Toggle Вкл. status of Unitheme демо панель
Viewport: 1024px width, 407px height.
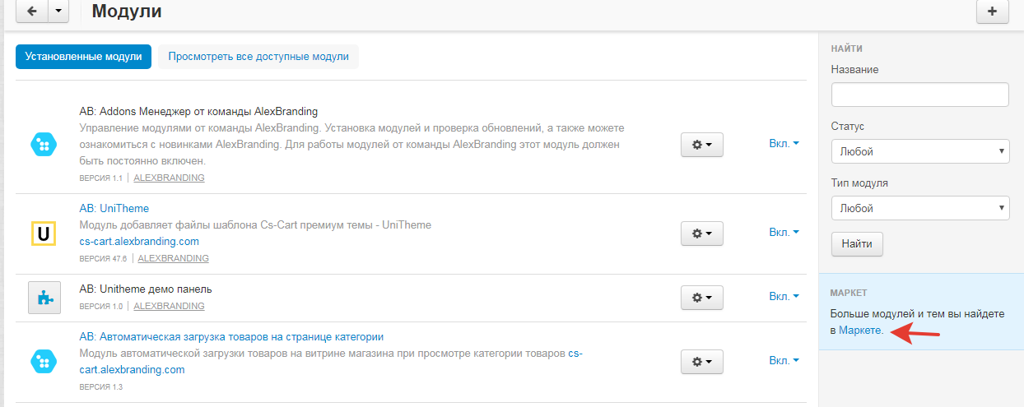pyautogui.click(x=784, y=296)
